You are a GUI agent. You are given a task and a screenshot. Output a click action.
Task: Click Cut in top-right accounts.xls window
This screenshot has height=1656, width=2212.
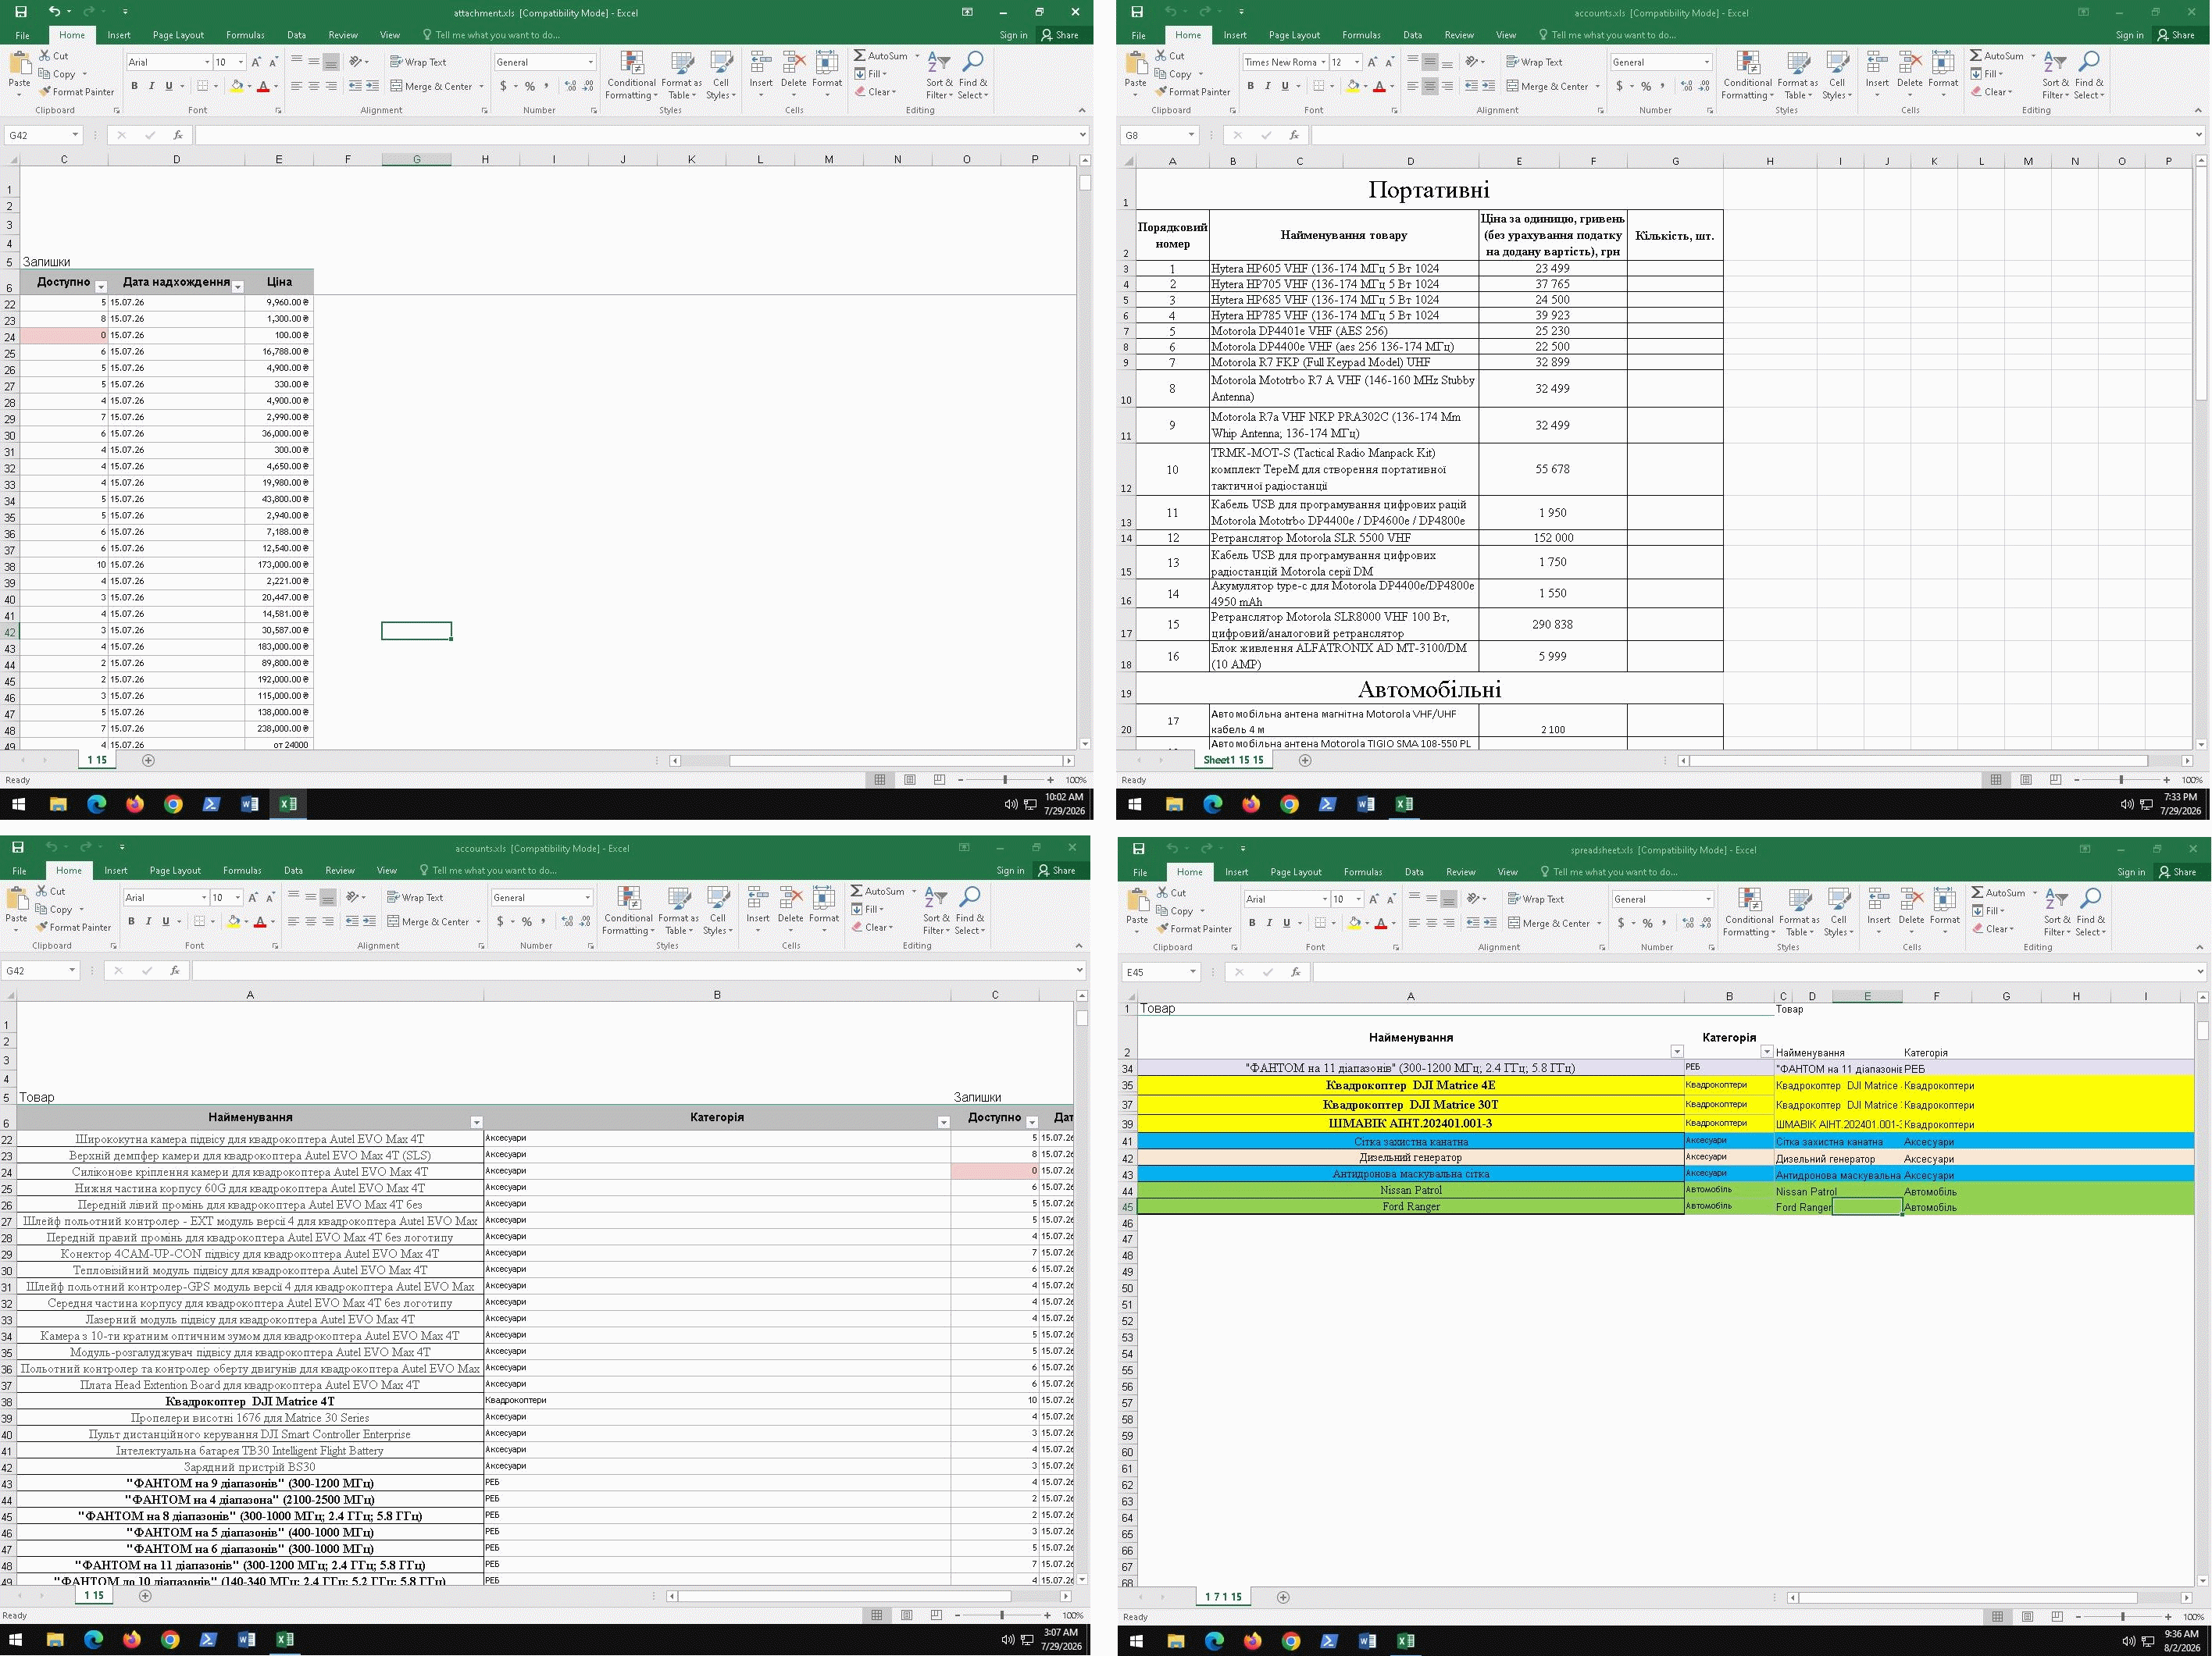[1169, 56]
